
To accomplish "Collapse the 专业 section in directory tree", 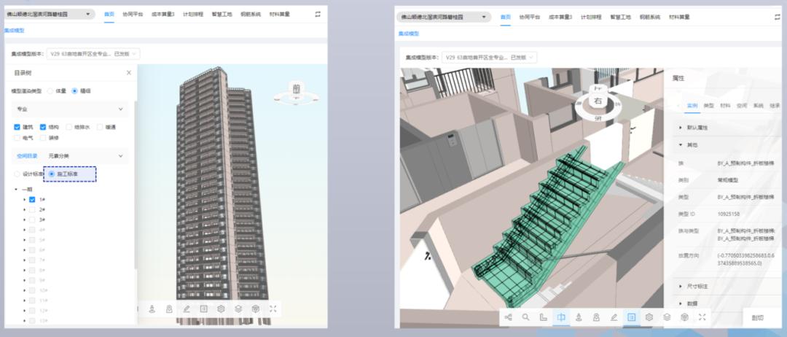I will [120, 109].
